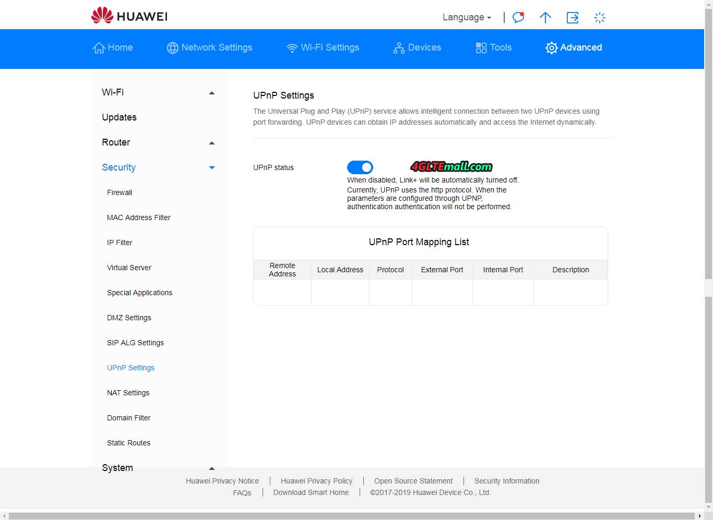Expand the Wi-Fi sidebar section

click(211, 93)
